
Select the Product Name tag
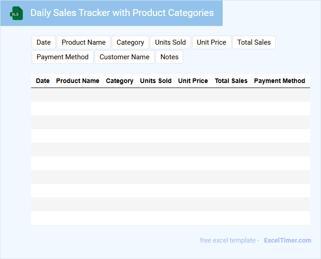[x=84, y=42]
